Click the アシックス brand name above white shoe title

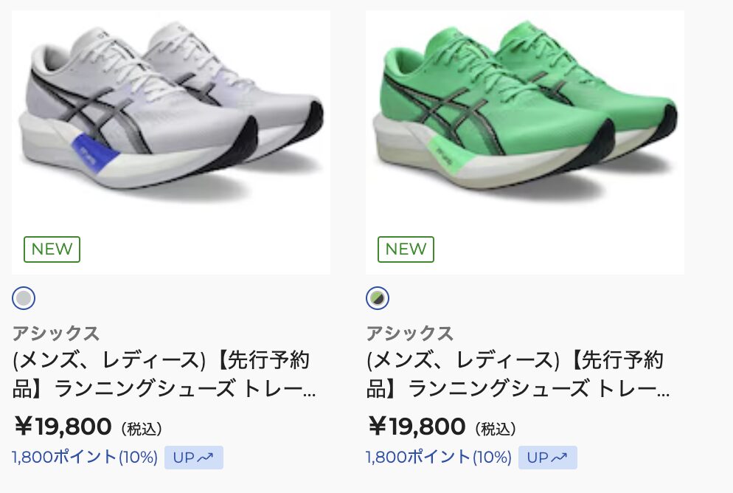[x=56, y=334]
